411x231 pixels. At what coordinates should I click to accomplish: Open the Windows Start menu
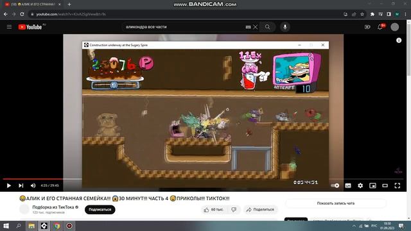(x=6, y=226)
